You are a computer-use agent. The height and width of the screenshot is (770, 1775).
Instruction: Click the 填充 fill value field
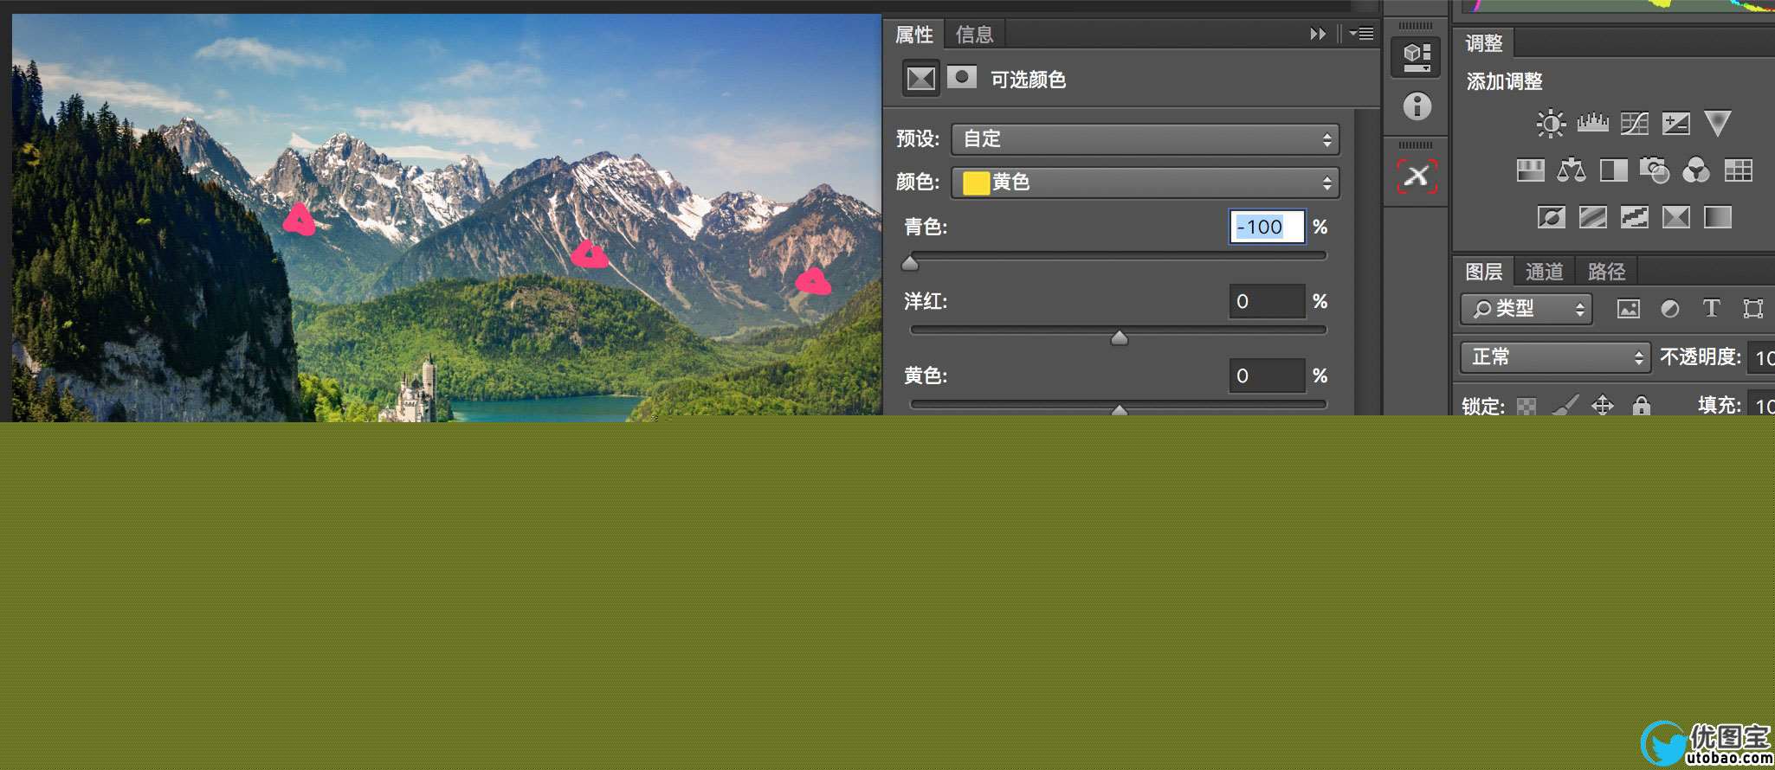click(1761, 404)
